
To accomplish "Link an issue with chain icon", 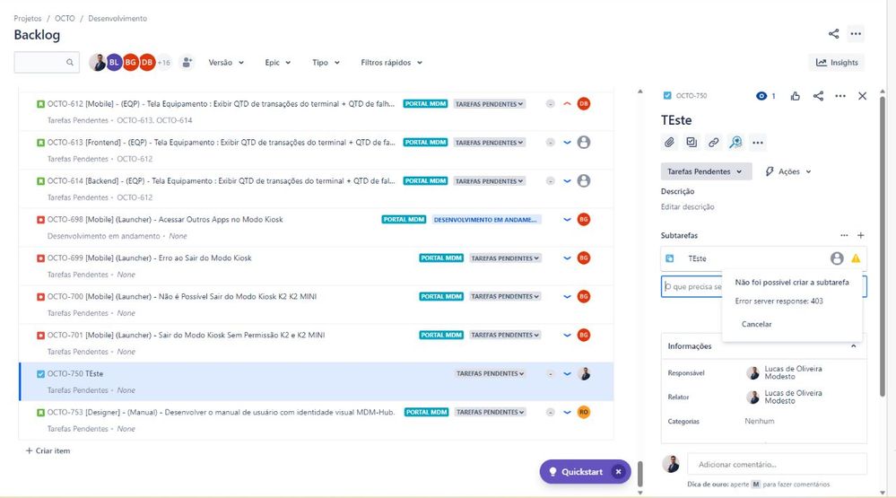I will pyautogui.click(x=714, y=143).
